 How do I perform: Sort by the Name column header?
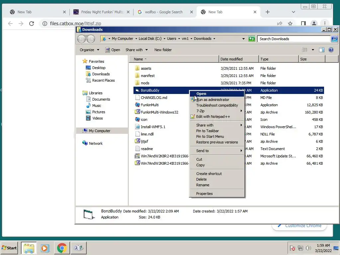[174, 59]
